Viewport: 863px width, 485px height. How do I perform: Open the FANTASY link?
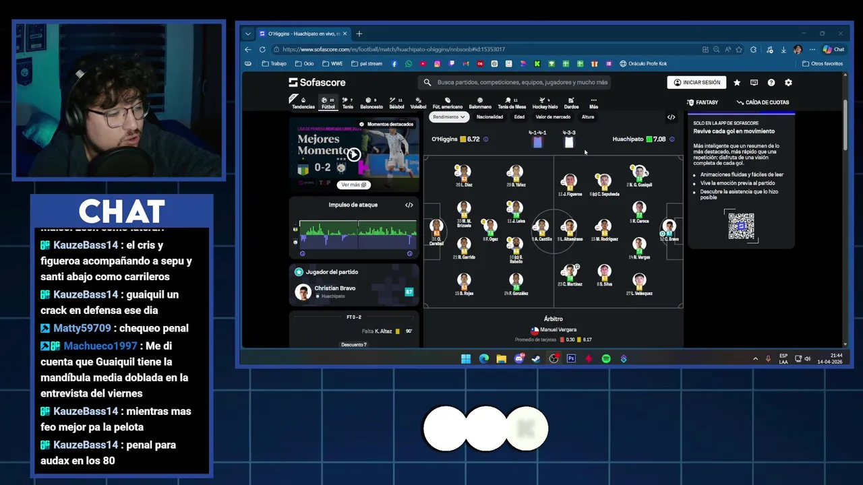tap(703, 102)
